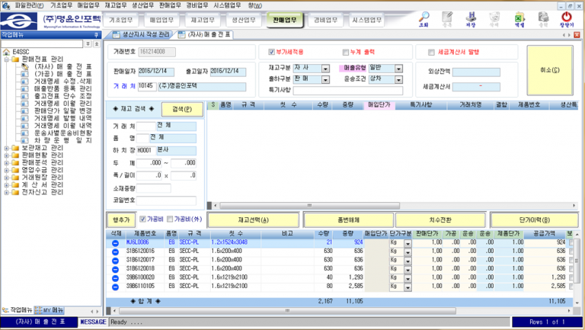Click the 소재중량 input field

[x=154, y=187]
